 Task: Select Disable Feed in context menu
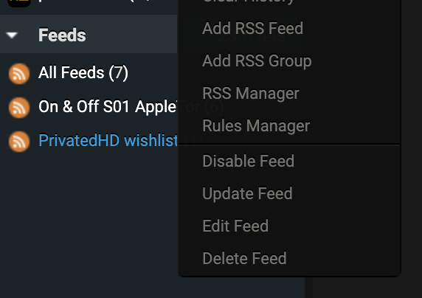pos(248,161)
